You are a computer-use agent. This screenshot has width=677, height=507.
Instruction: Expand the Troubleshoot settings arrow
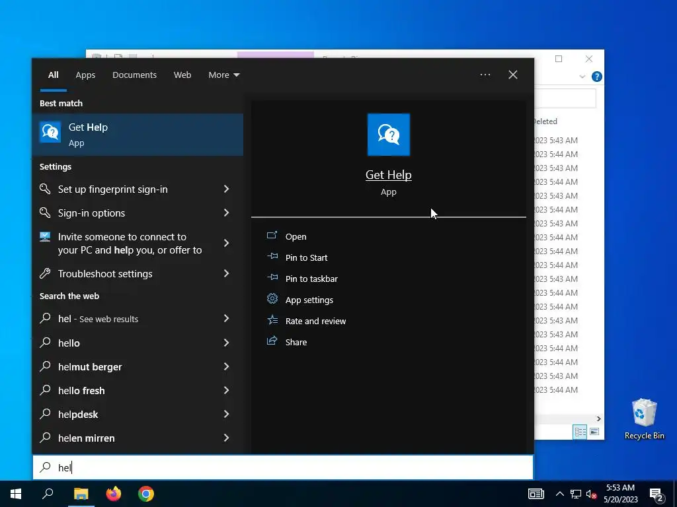tap(226, 274)
